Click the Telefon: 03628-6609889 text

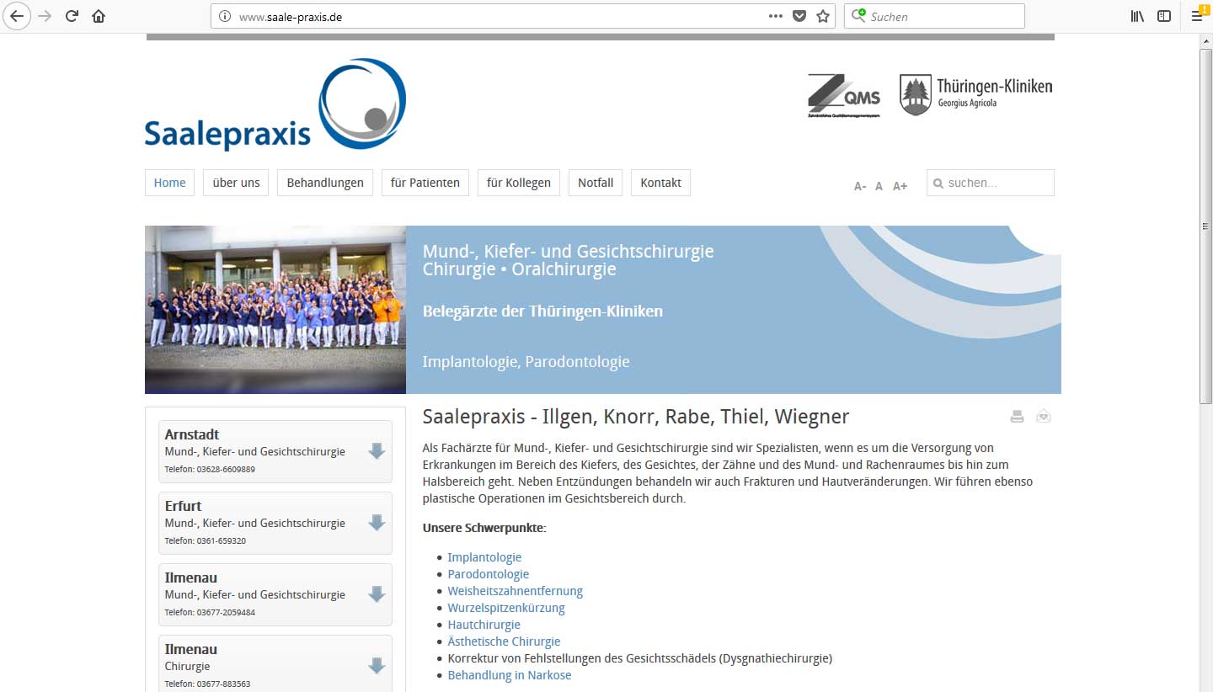[x=210, y=470]
